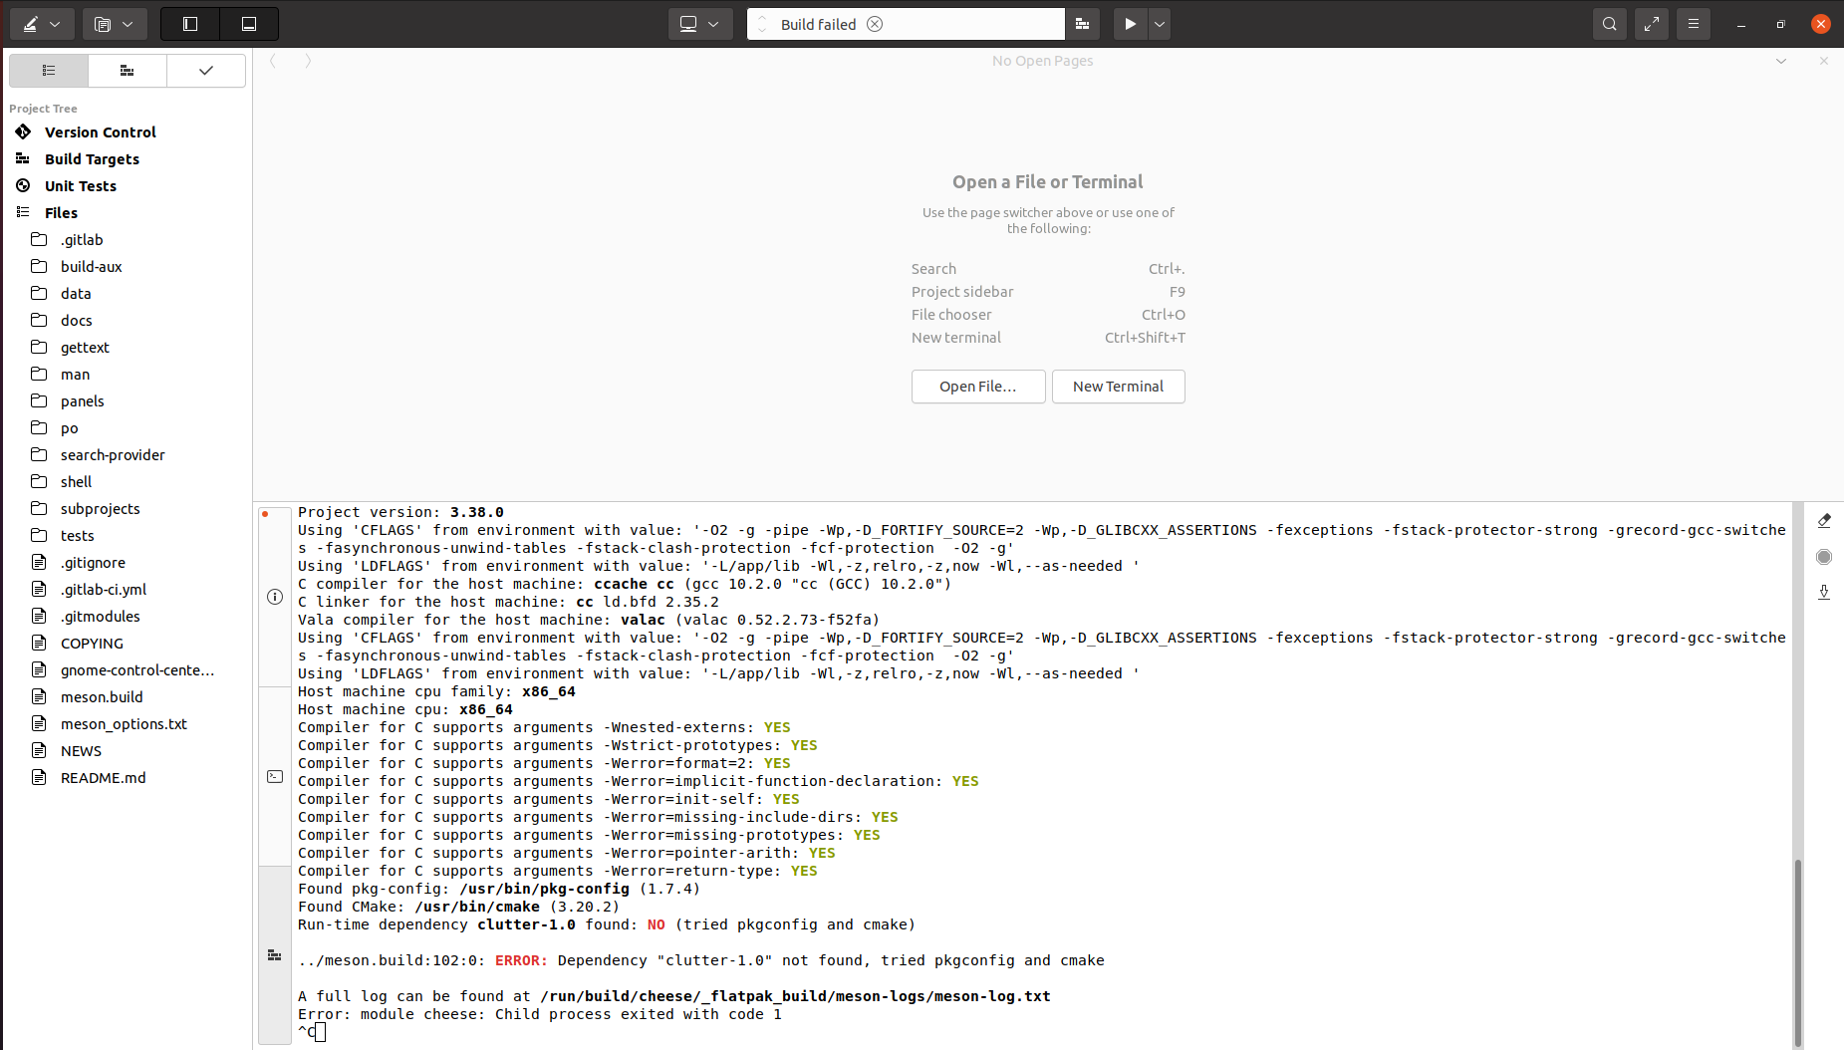Save the build log with the download icon
The width and height of the screenshot is (1844, 1050).
tap(1824, 593)
